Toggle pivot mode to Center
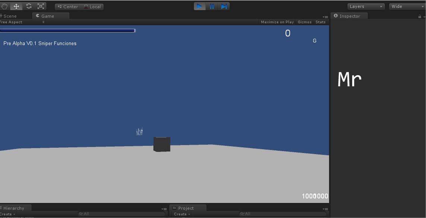The width and height of the screenshot is (426, 218). 67,6
